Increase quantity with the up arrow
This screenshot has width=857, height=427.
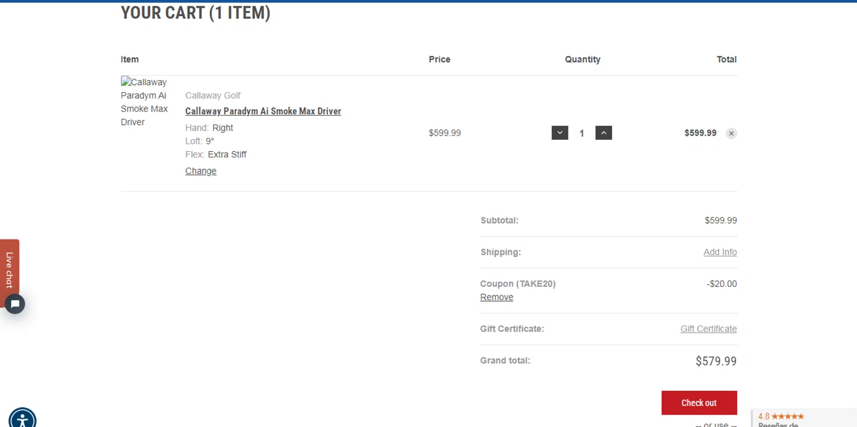(603, 133)
